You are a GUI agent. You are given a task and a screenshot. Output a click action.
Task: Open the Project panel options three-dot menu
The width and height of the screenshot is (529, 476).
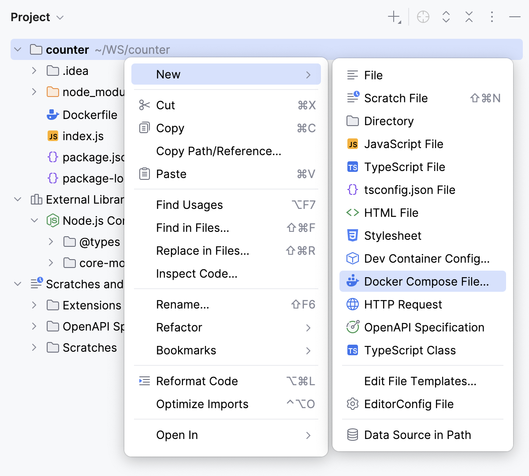point(492,17)
